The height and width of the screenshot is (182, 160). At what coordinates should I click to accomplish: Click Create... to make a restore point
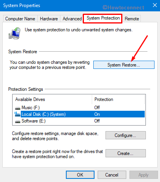pos(125,153)
